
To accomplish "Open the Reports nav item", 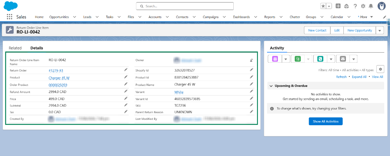I will [270, 17].
